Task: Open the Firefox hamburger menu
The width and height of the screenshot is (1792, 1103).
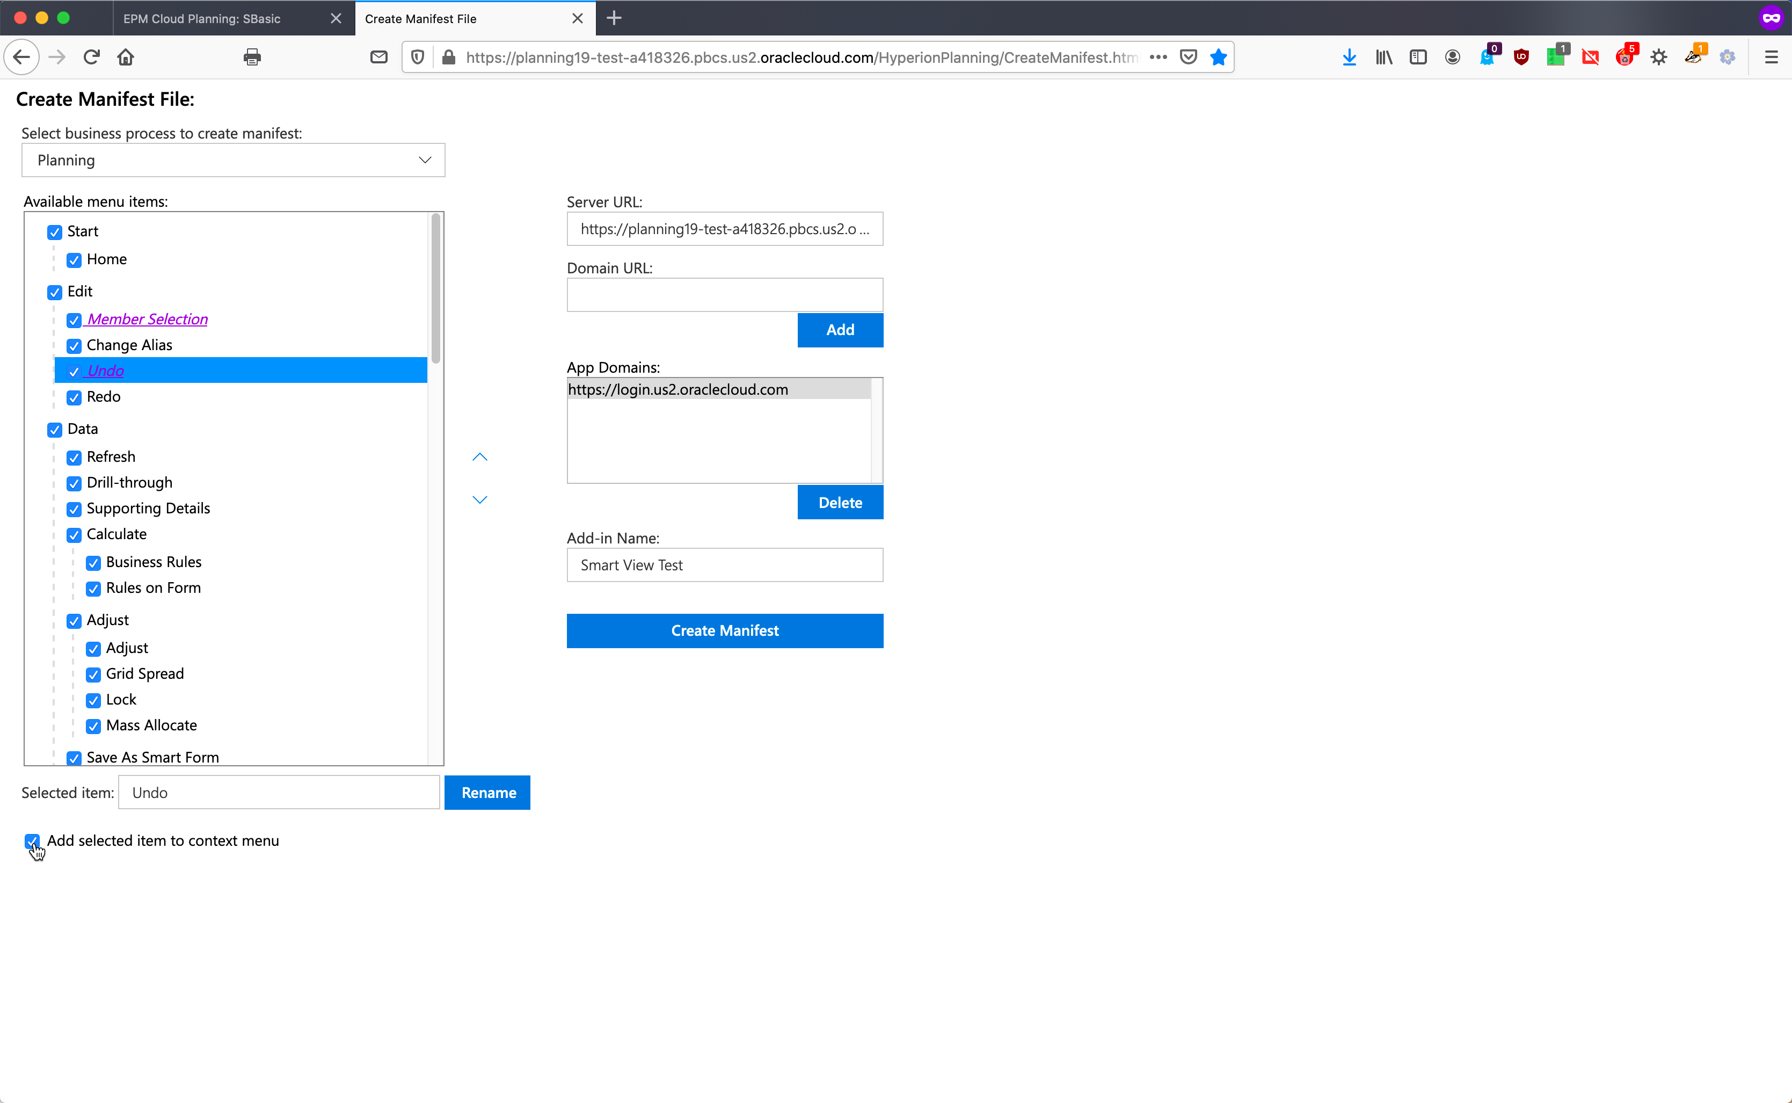Action: 1772,57
